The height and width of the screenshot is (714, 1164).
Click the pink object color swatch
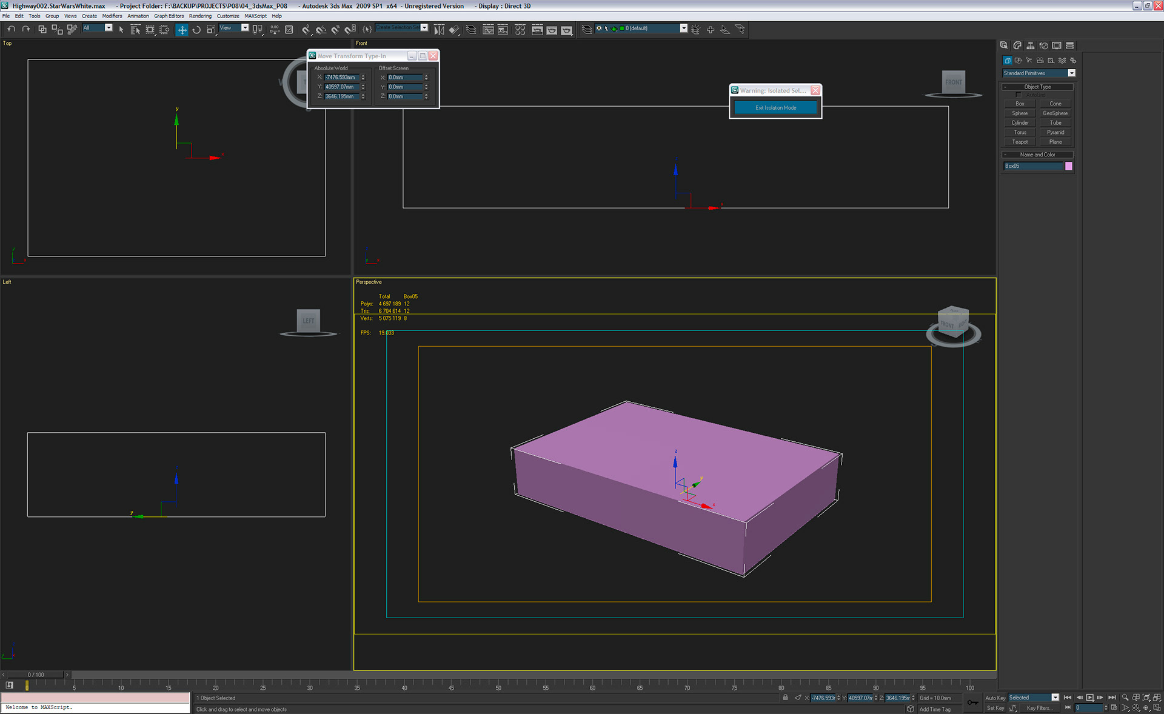tap(1069, 166)
